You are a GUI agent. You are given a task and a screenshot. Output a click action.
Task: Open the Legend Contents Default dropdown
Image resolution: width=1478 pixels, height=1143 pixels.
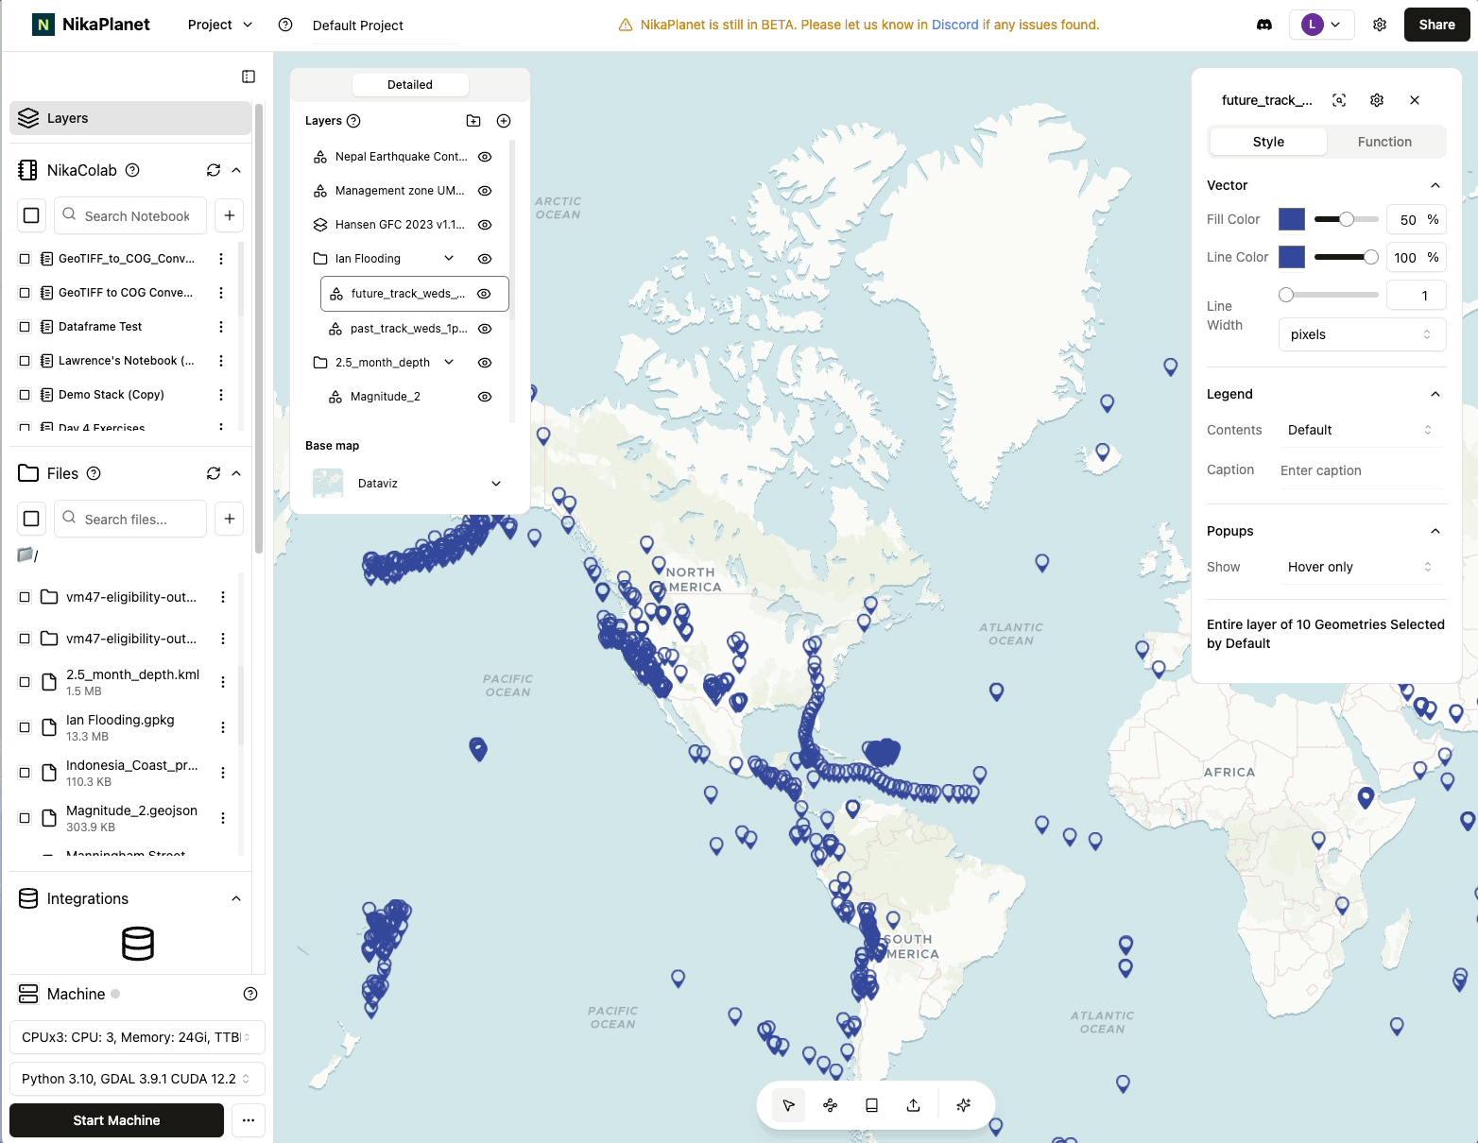click(1362, 430)
